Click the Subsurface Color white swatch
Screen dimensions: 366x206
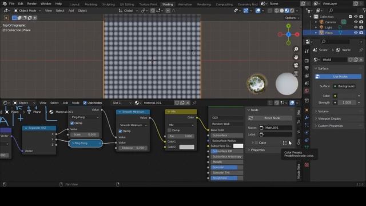(238, 146)
